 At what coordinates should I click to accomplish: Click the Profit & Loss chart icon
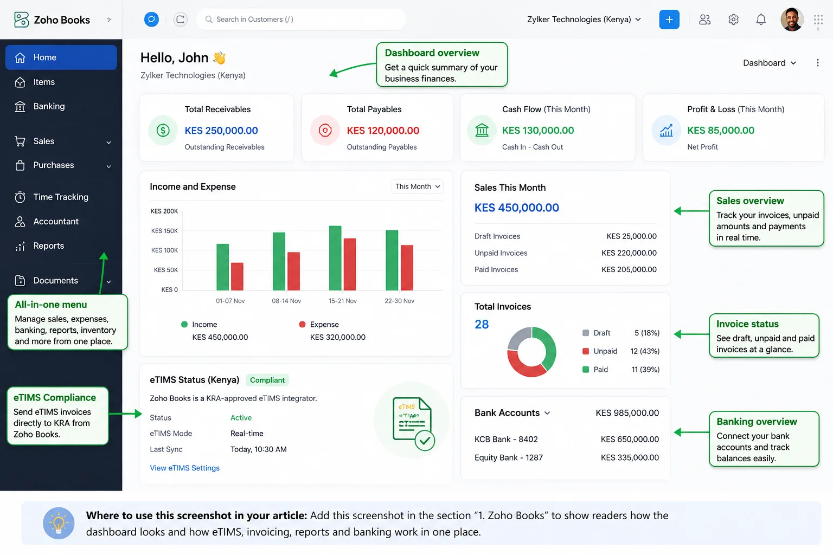666,130
